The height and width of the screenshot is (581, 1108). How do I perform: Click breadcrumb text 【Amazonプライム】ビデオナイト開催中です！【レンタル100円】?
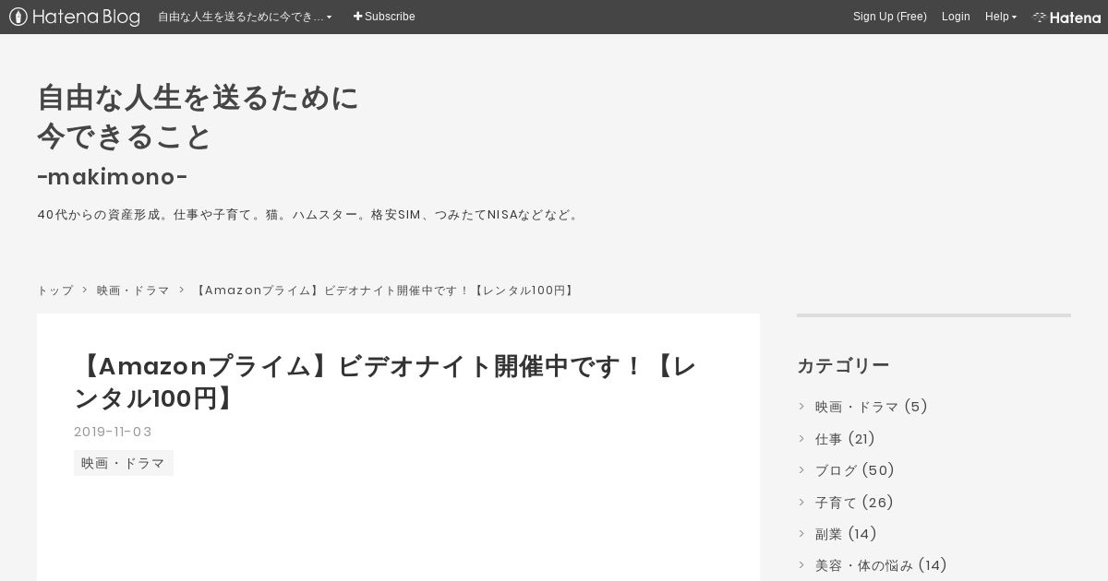pos(385,290)
